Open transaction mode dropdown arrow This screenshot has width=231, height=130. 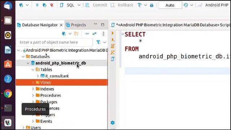click(x=145, y=5)
